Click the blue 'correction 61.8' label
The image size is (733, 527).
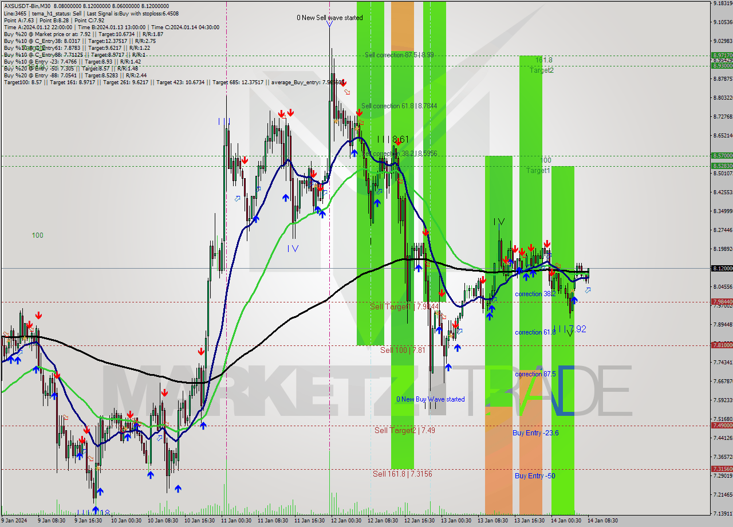pyautogui.click(x=535, y=332)
